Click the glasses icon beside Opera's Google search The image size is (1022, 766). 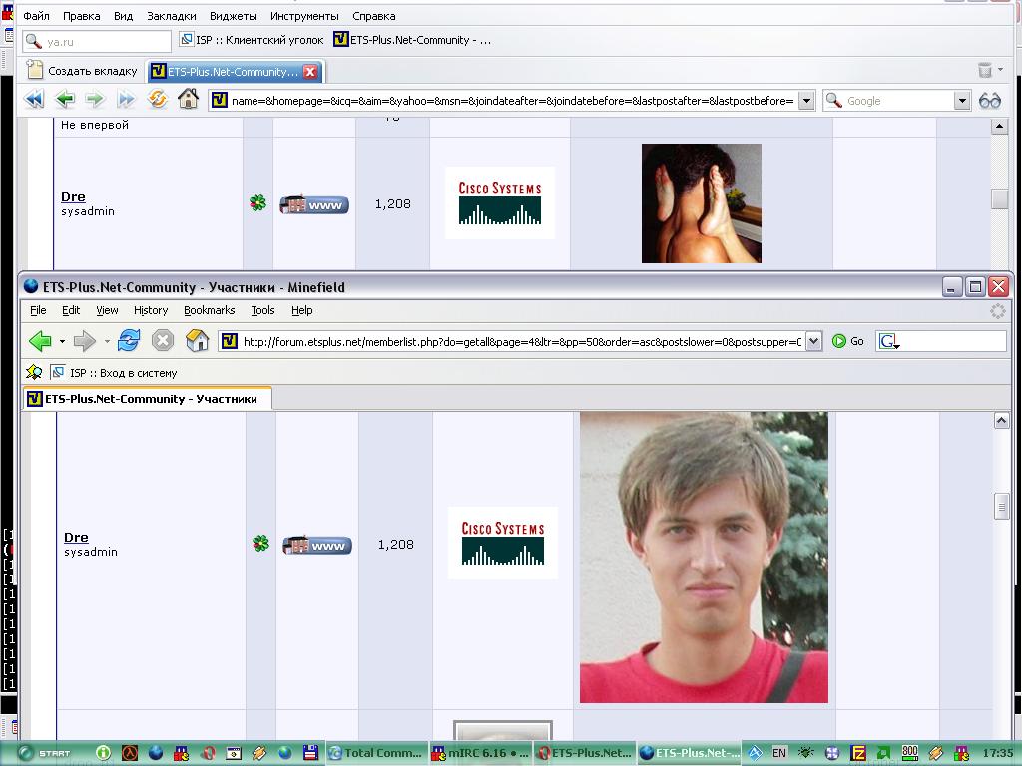point(989,100)
